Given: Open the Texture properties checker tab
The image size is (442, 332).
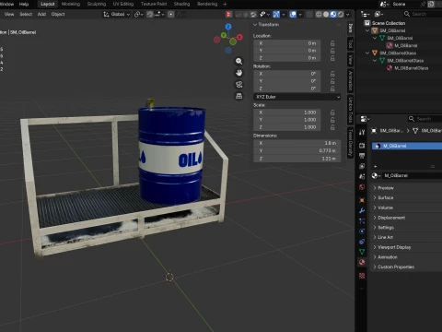Looking at the screenshot, I should [362, 276].
